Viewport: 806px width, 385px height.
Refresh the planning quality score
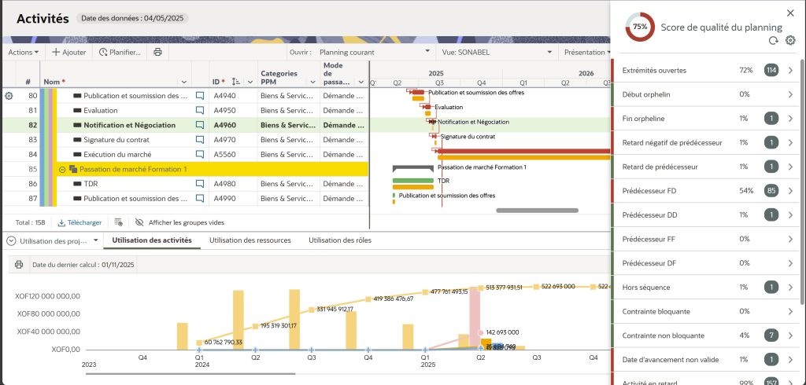[x=774, y=41]
